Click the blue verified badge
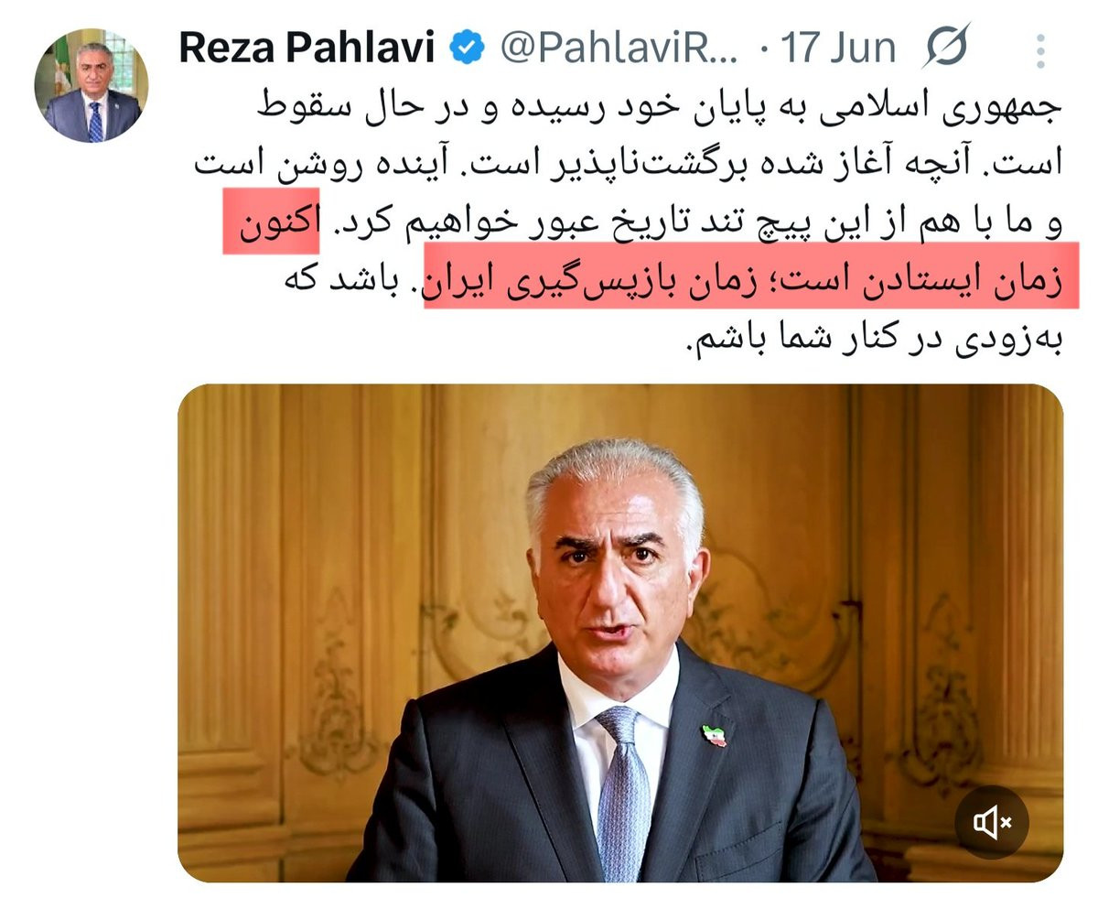This screenshot has height=898, width=1098. [468, 48]
